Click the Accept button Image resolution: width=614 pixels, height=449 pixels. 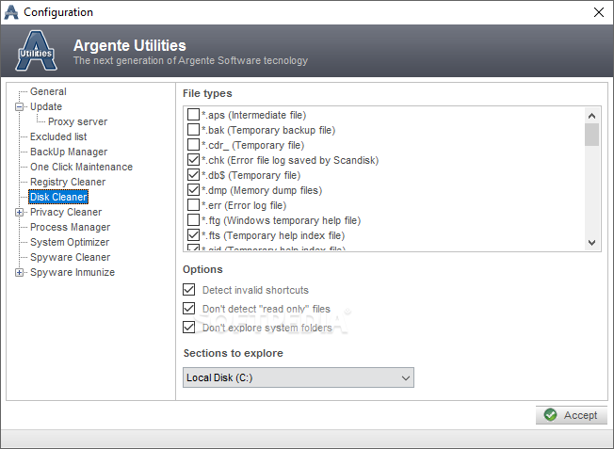572,415
